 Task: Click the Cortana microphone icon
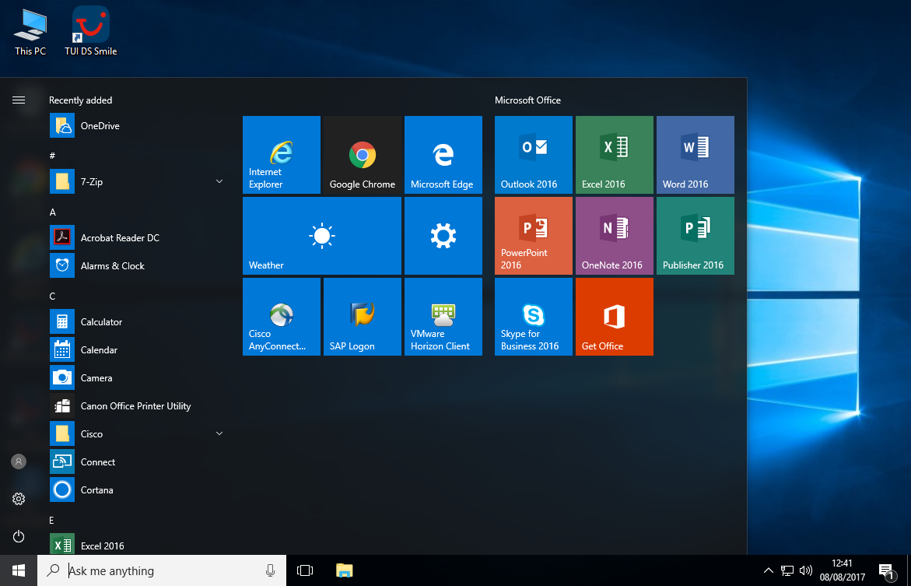click(270, 570)
